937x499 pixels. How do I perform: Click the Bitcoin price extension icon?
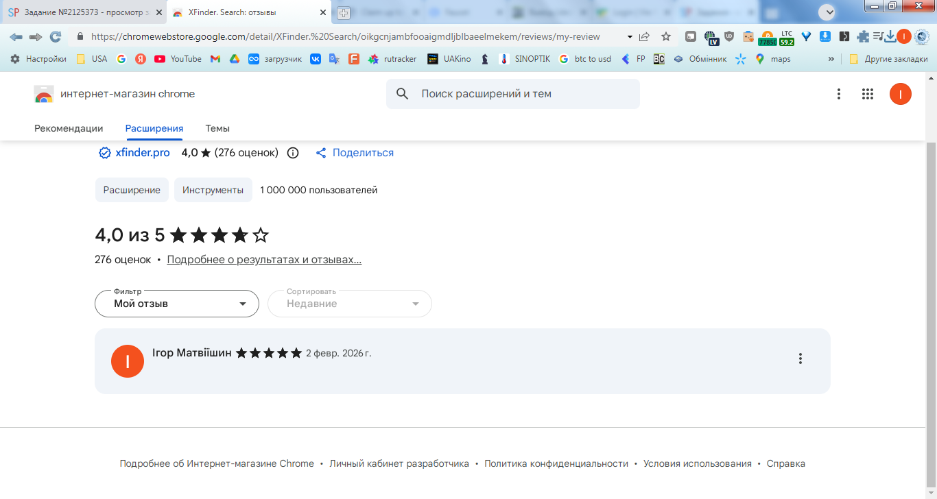(x=767, y=38)
